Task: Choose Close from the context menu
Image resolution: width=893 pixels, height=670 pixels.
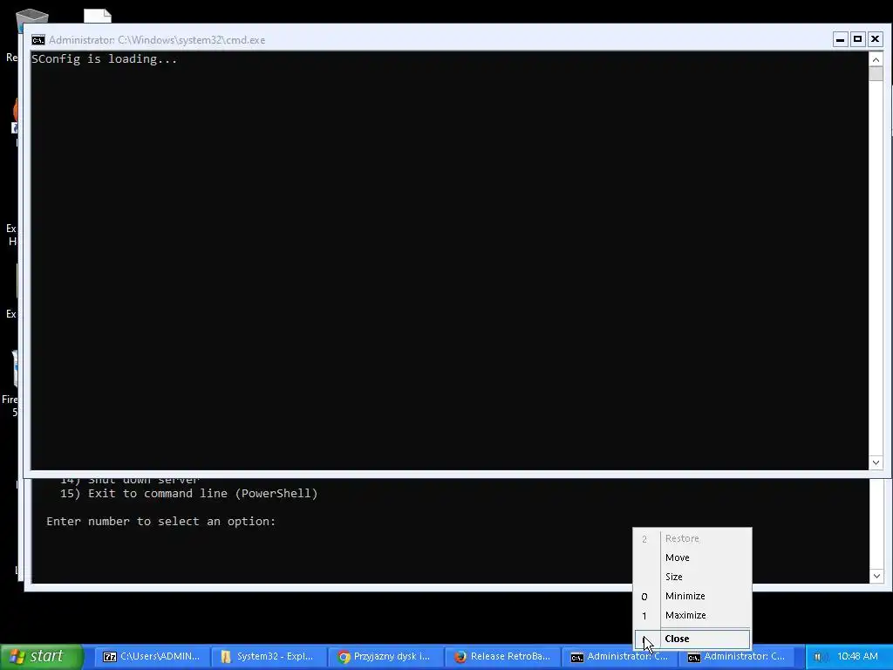Action: (x=692, y=639)
